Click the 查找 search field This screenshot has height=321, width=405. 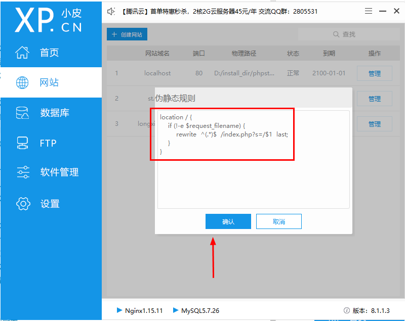pos(349,34)
